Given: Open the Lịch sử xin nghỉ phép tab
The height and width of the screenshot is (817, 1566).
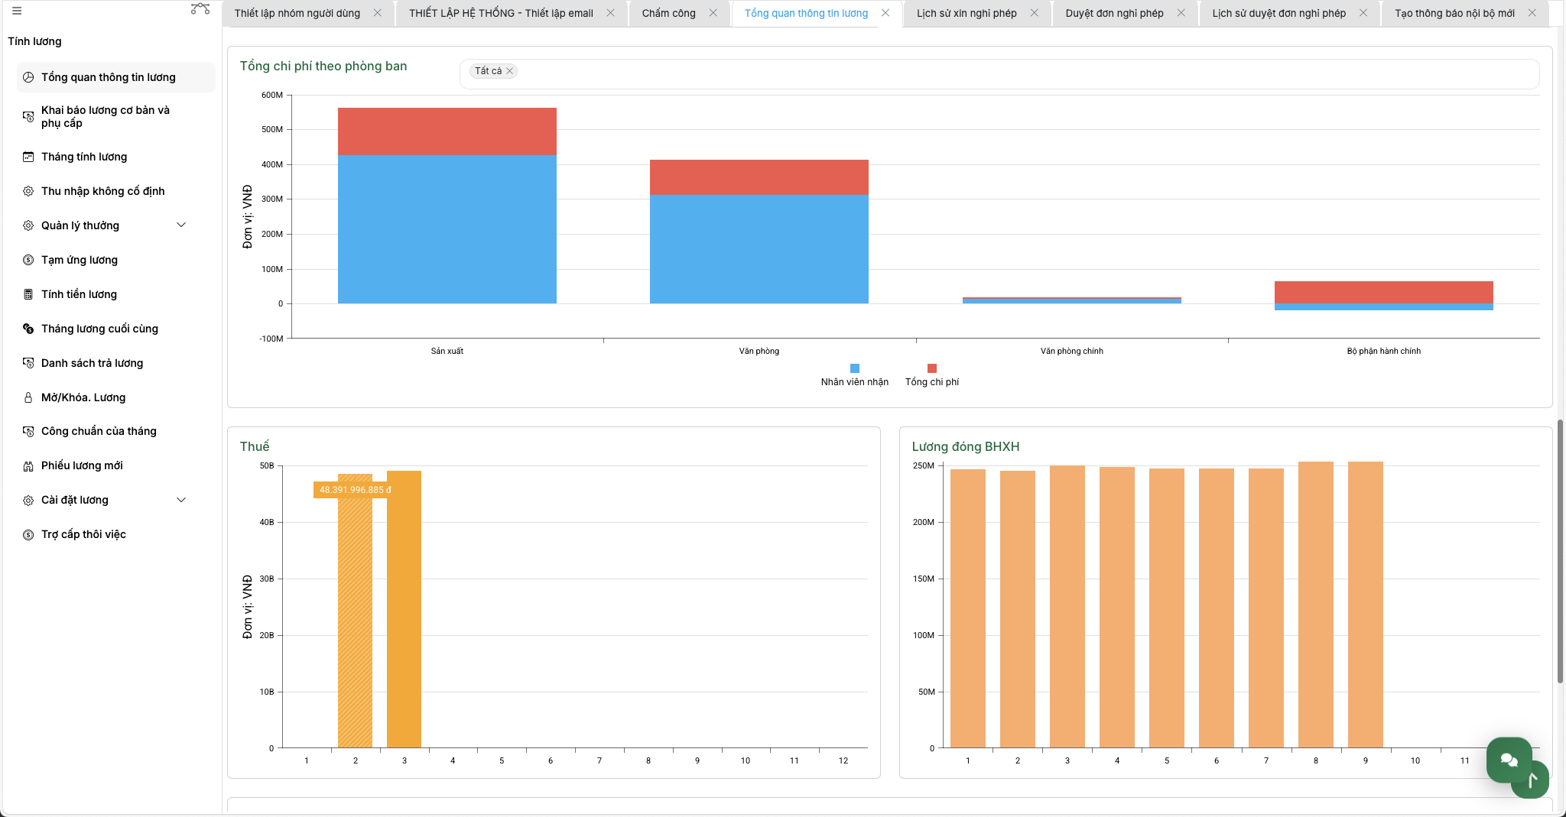Looking at the screenshot, I should (967, 13).
